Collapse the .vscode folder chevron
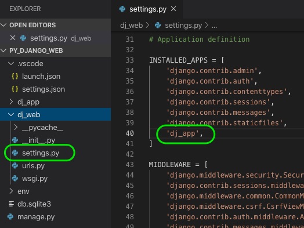Screen dimensions: 304x228 coord(11,63)
